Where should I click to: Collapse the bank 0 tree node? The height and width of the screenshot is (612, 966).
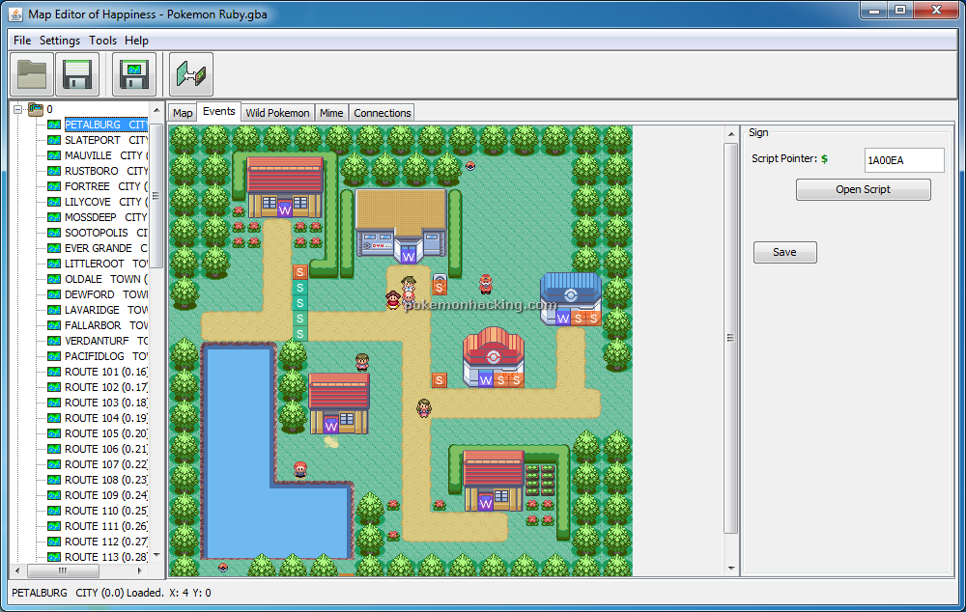pos(17,110)
